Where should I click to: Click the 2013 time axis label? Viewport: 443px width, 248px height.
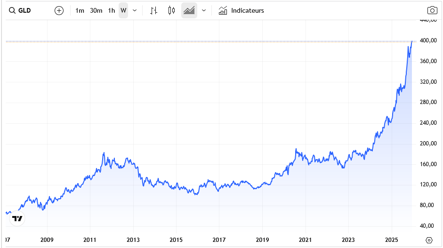(133, 240)
